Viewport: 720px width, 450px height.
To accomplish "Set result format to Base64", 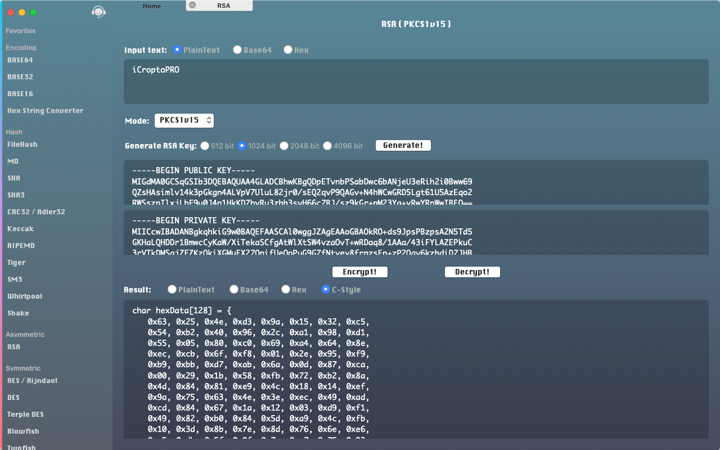I will (x=234, y=290).
